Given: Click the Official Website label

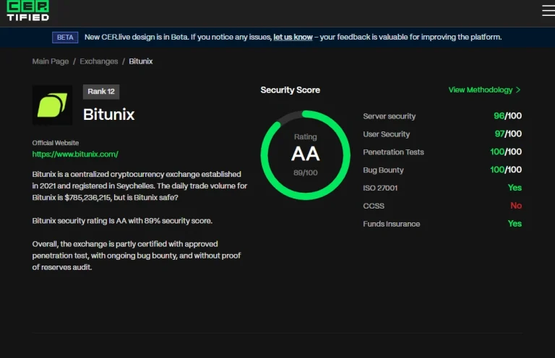Looking at the screenshot, I should pyautogui.click(x=55, y=143).
